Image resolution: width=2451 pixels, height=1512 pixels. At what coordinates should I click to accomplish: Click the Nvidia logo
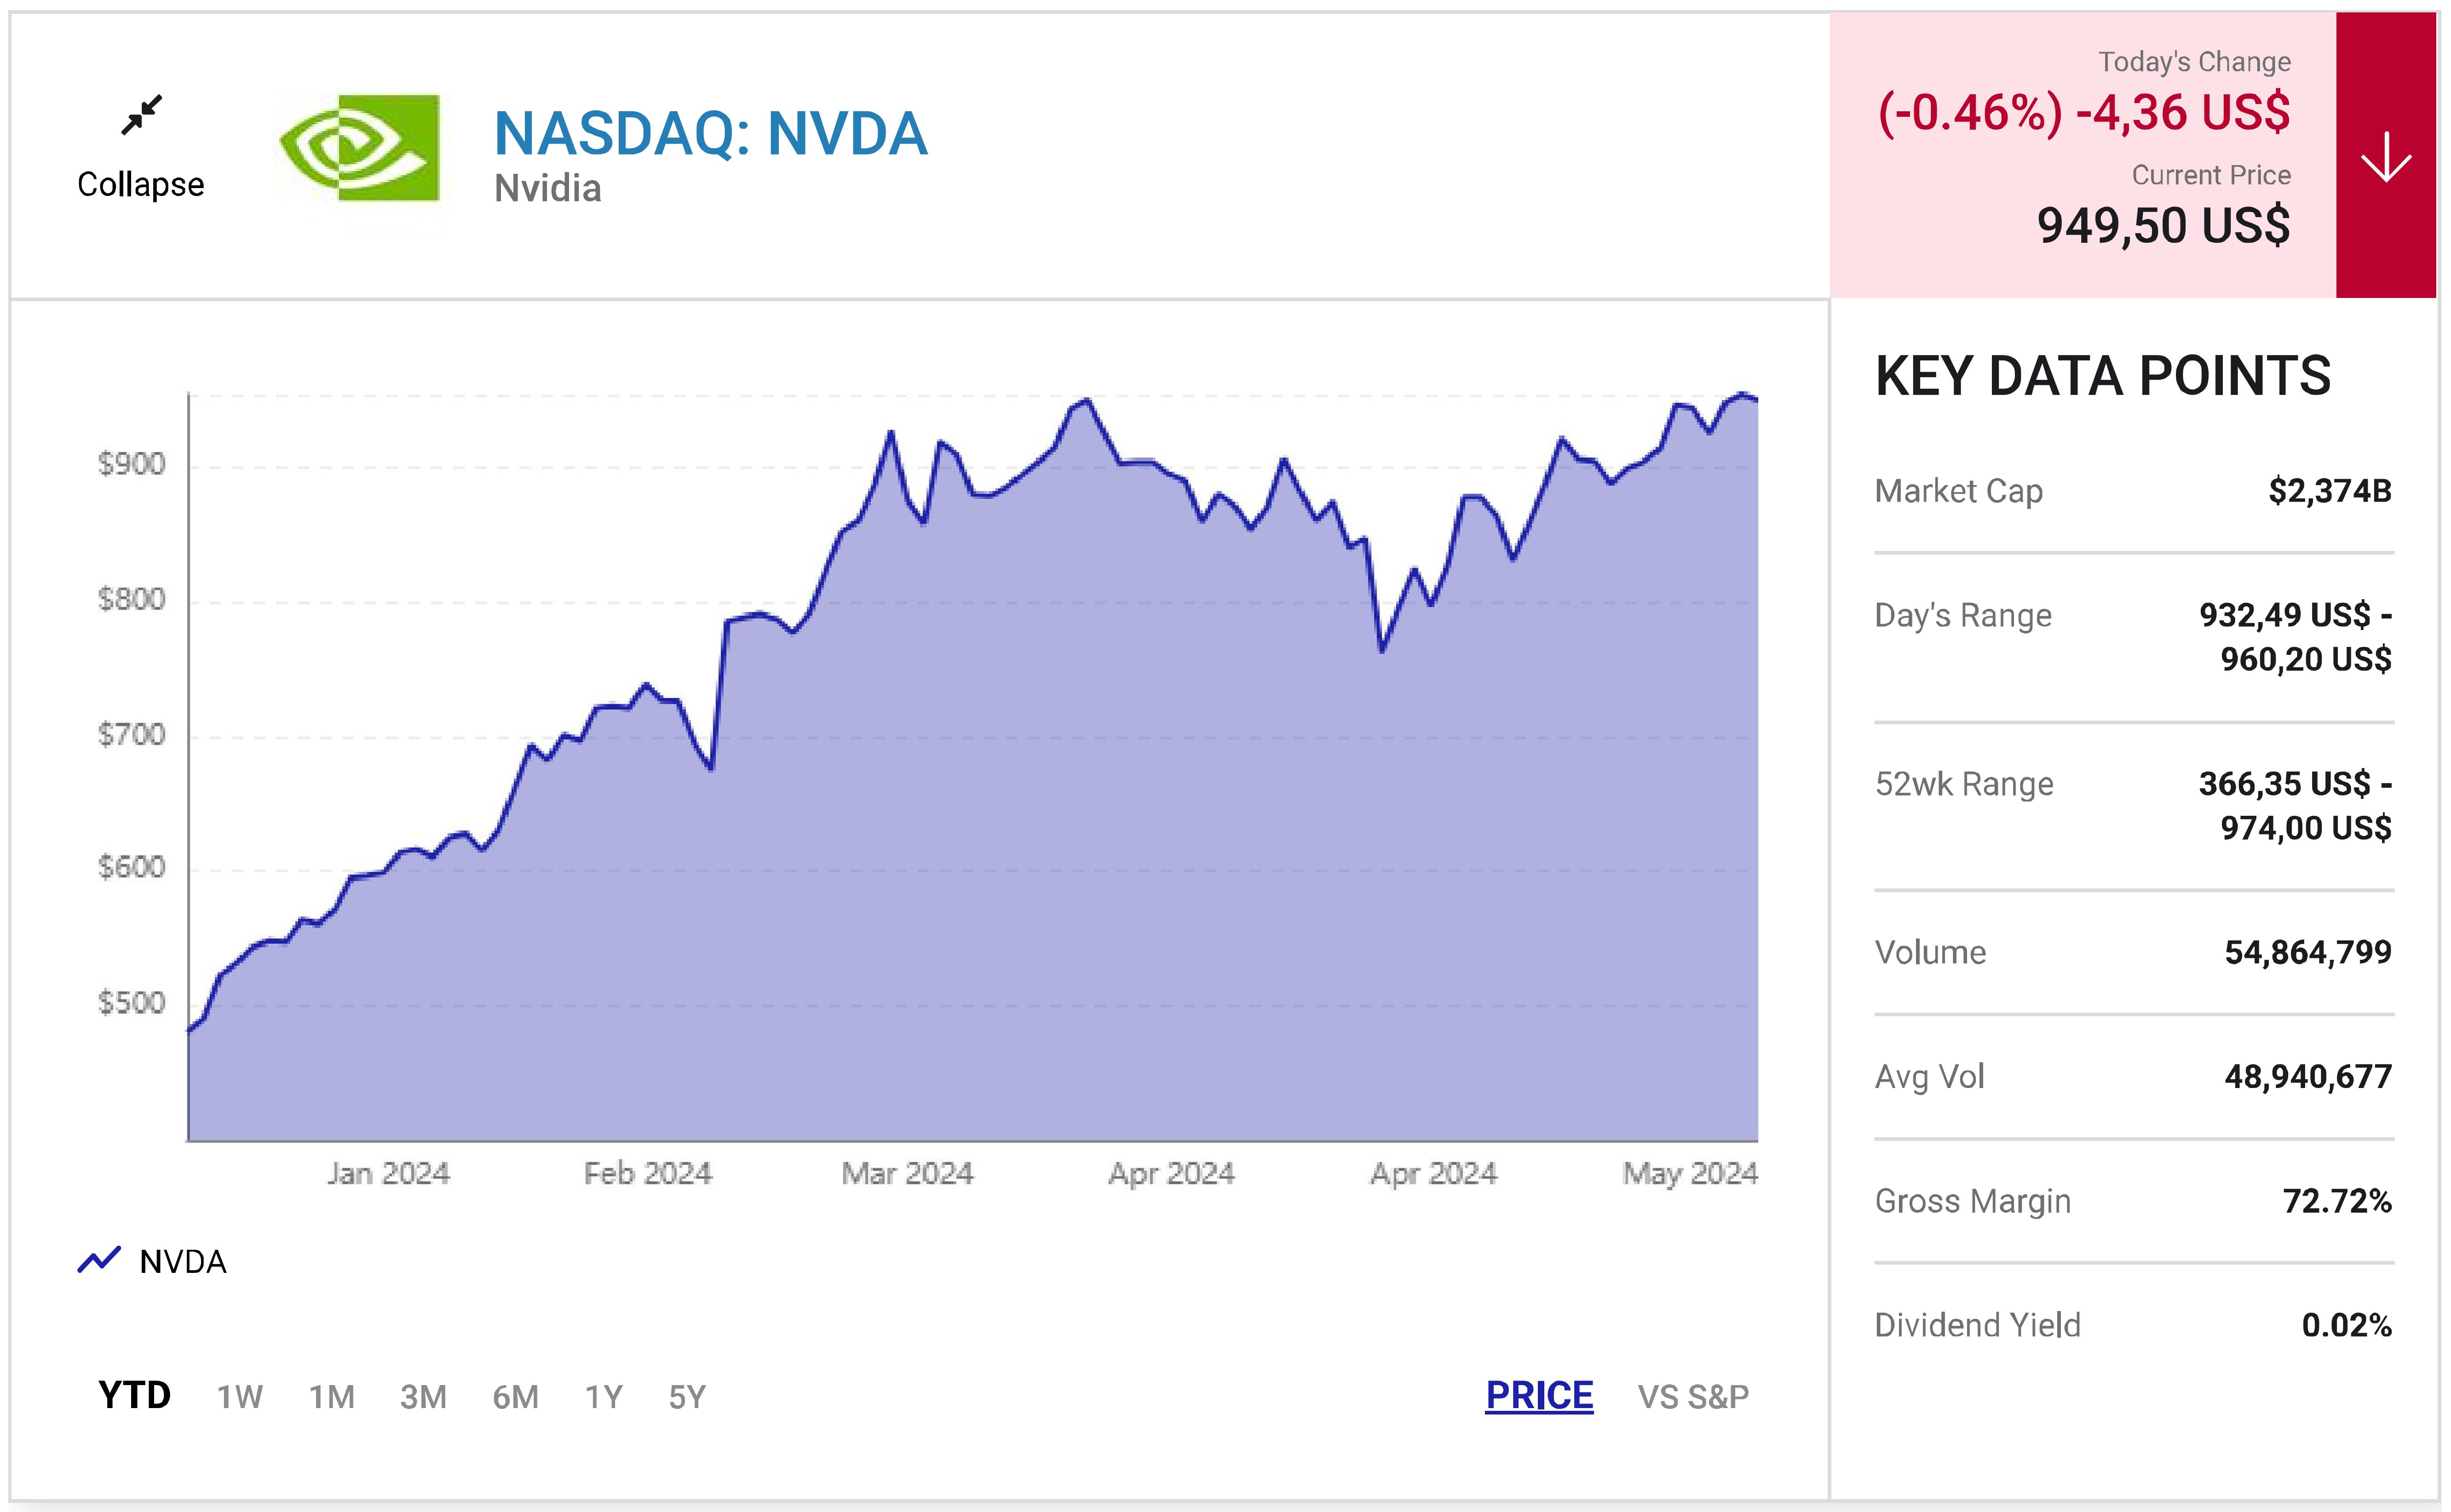coord(360,148)
